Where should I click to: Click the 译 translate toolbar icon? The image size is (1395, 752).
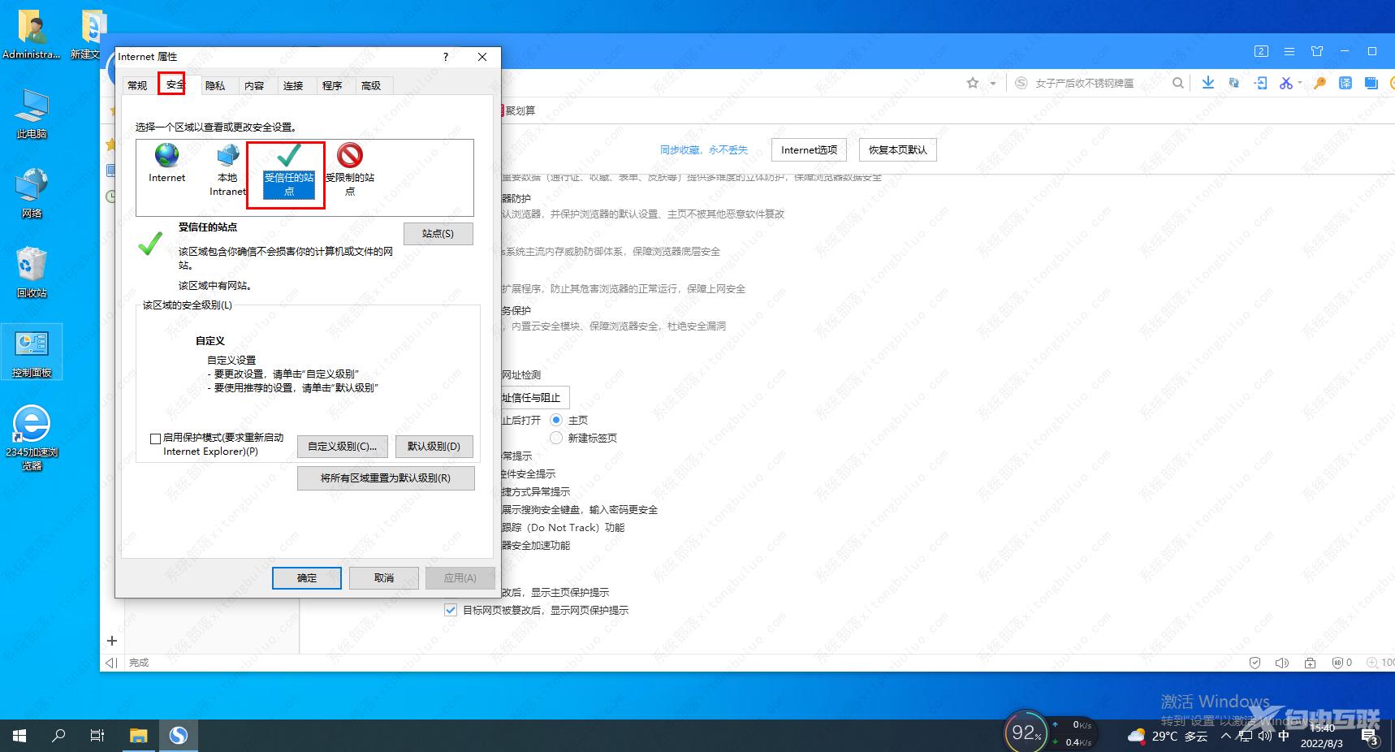pos(1345,83)
